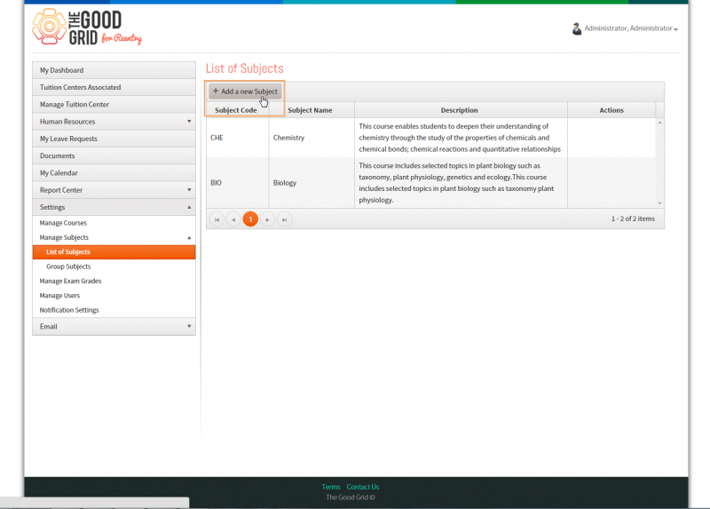Click the CHE subject code cell
The width and height of the screenshot is (710, 509).
pos(238,138)
